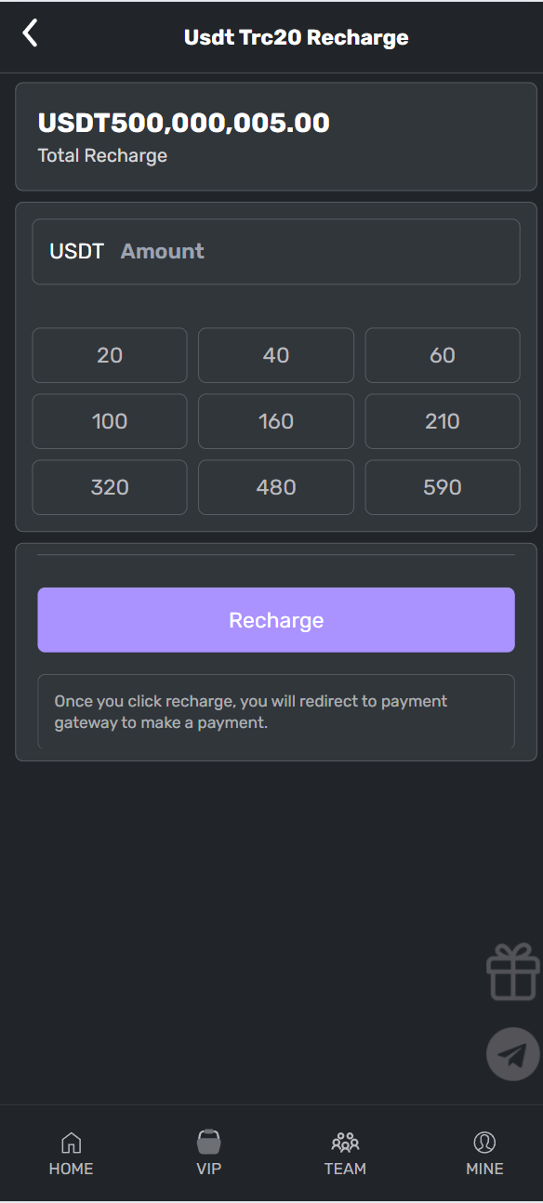Viewport: 543px width, 1203px height.
Task: Click the purple Recharge button
Action: pos(276,620)
